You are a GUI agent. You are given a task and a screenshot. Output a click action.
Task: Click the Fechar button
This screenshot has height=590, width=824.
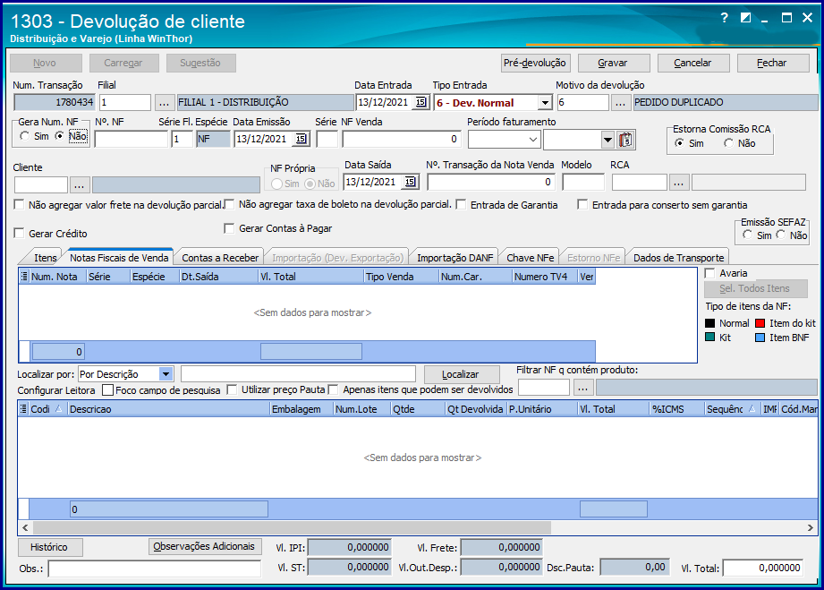point(772,63)
